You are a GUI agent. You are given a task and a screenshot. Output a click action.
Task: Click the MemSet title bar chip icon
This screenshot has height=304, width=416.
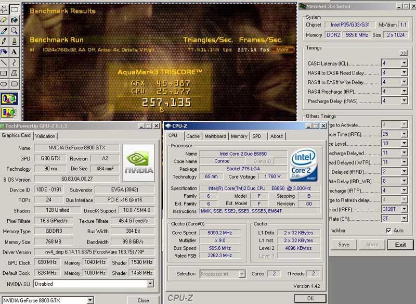click(x=302, y=6)
